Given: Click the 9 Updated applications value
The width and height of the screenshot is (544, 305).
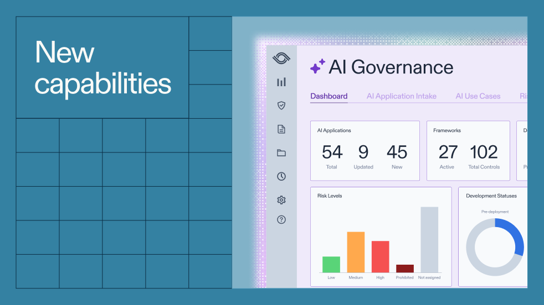Looking at the screenshot, I should pyautogui.click(x=363, y=152).
